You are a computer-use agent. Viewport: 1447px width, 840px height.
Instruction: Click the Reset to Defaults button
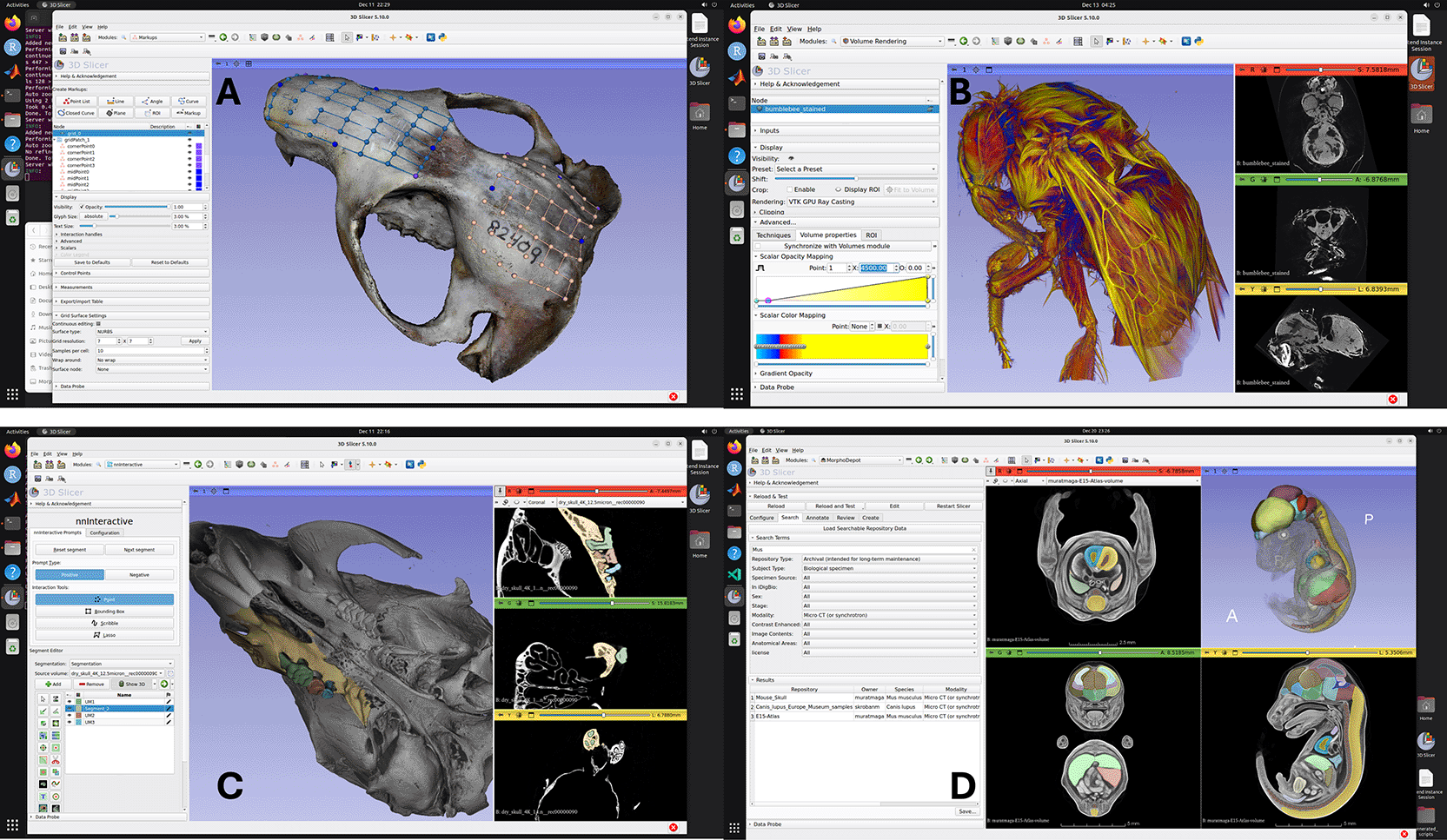pyautogui.click(x=169, y=262)
